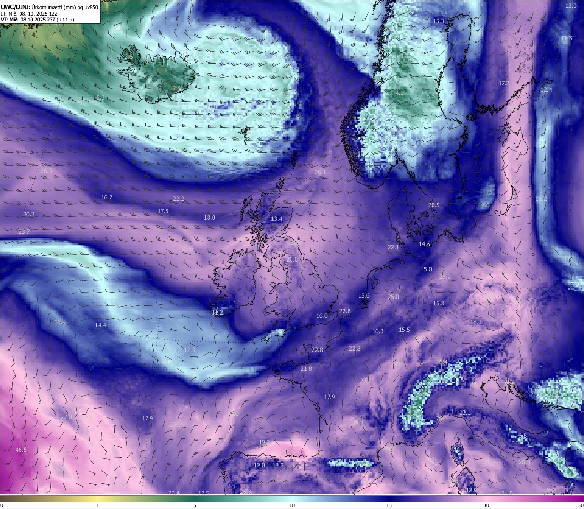This screenshot has width=584, height=509.
Task: Click the 16.3 value label
Action: tap(378, 331)
